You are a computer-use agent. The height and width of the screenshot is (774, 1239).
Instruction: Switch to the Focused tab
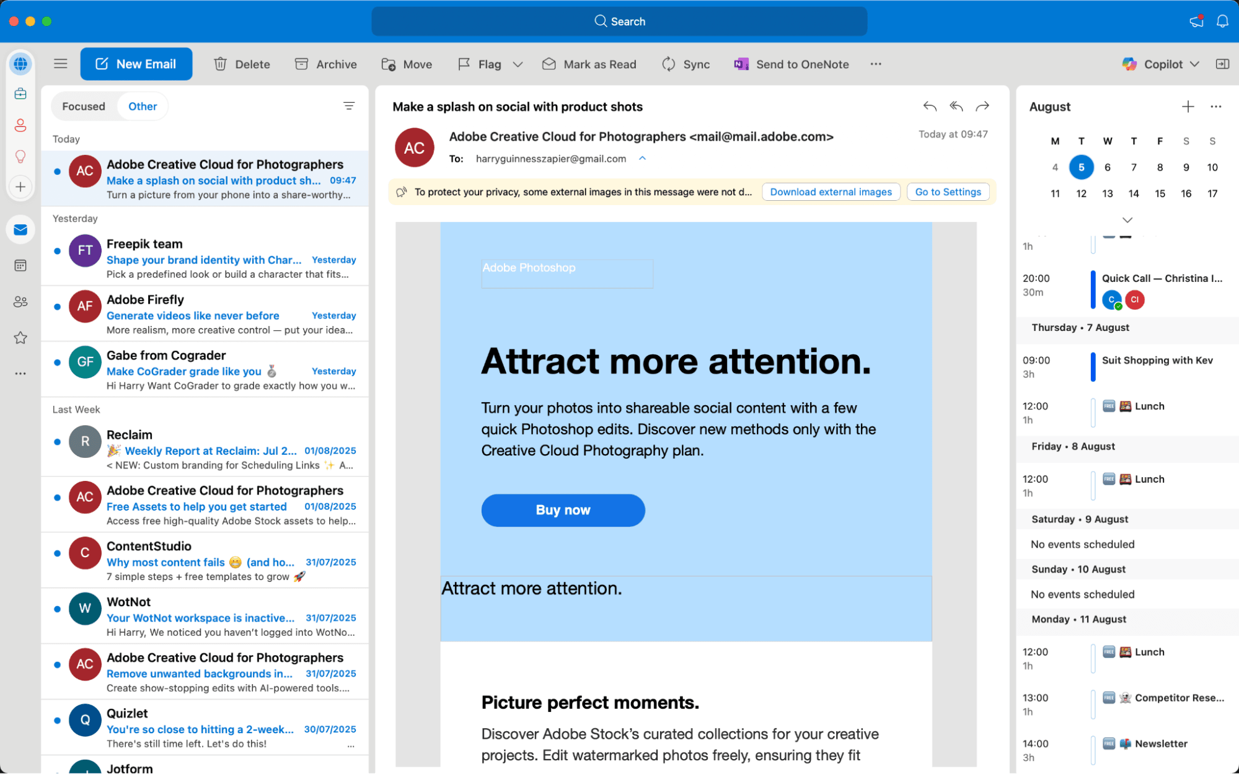pos(84,106)
